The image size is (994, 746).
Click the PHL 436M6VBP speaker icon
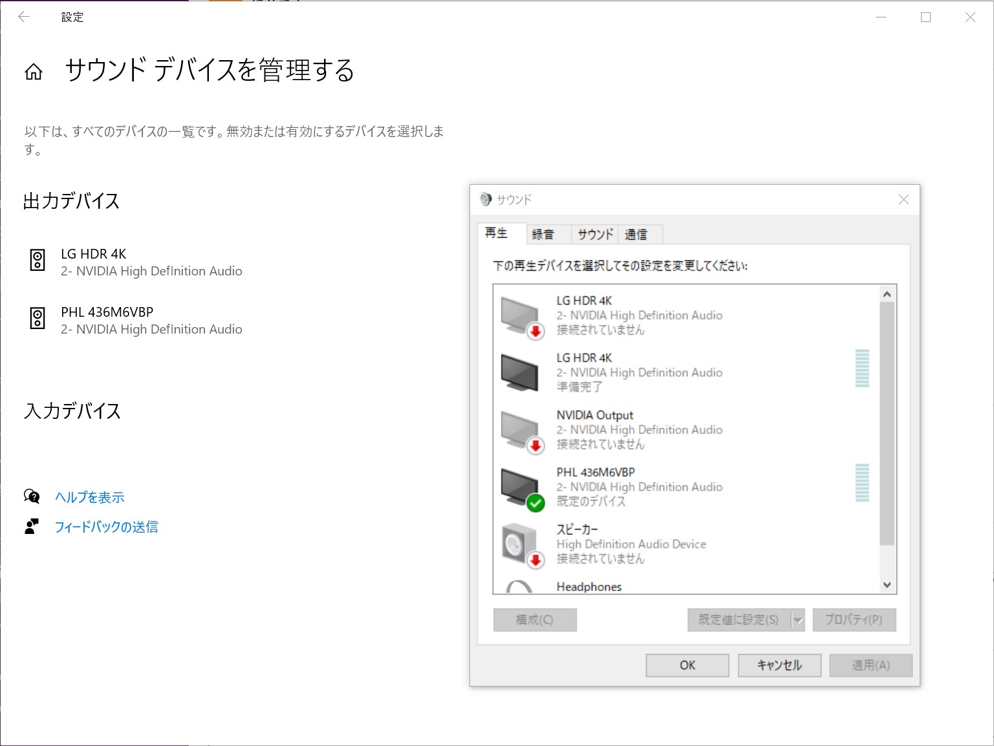[x=39, y=319]
